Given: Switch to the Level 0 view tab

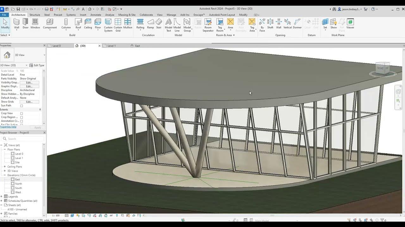Looking at the screenshot, I should click(x=57, y=46).
